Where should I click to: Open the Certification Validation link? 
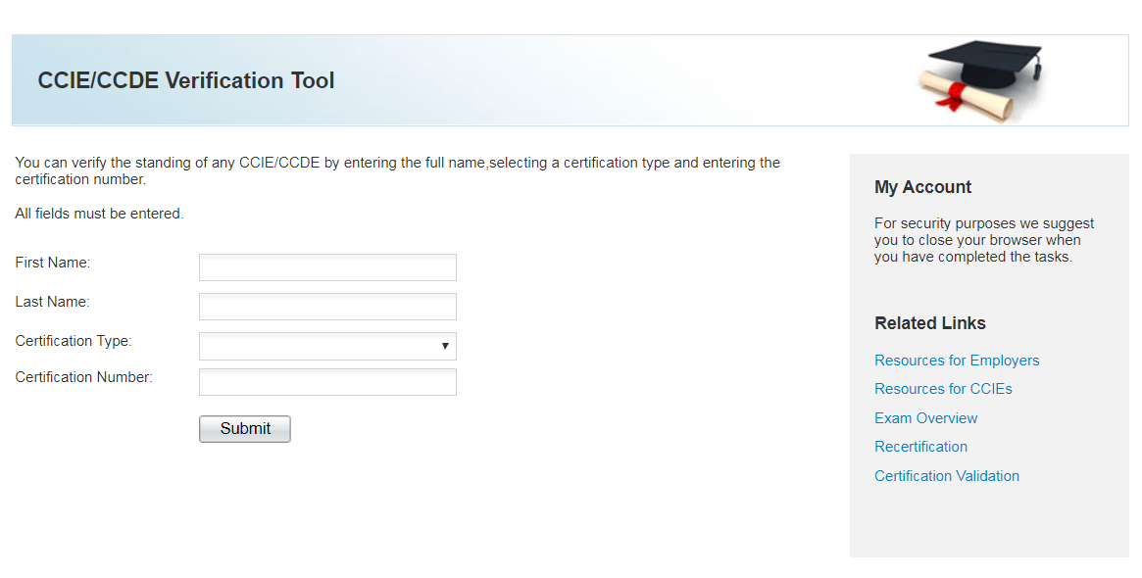click(946, 475)
